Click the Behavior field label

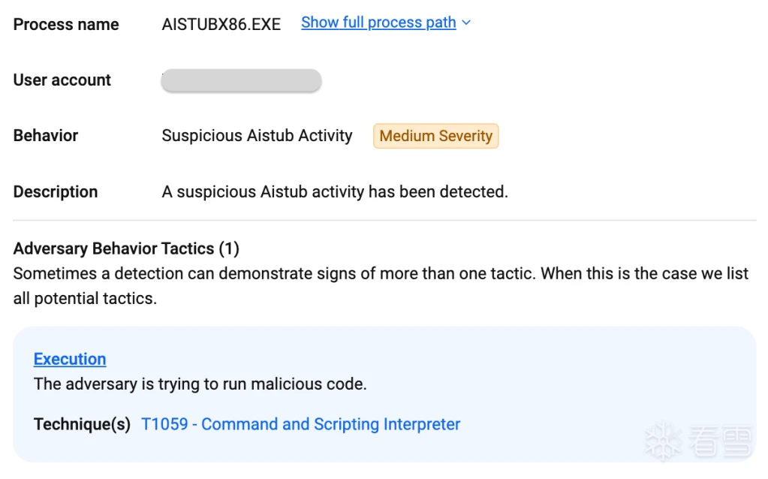[x=46, y=136]
